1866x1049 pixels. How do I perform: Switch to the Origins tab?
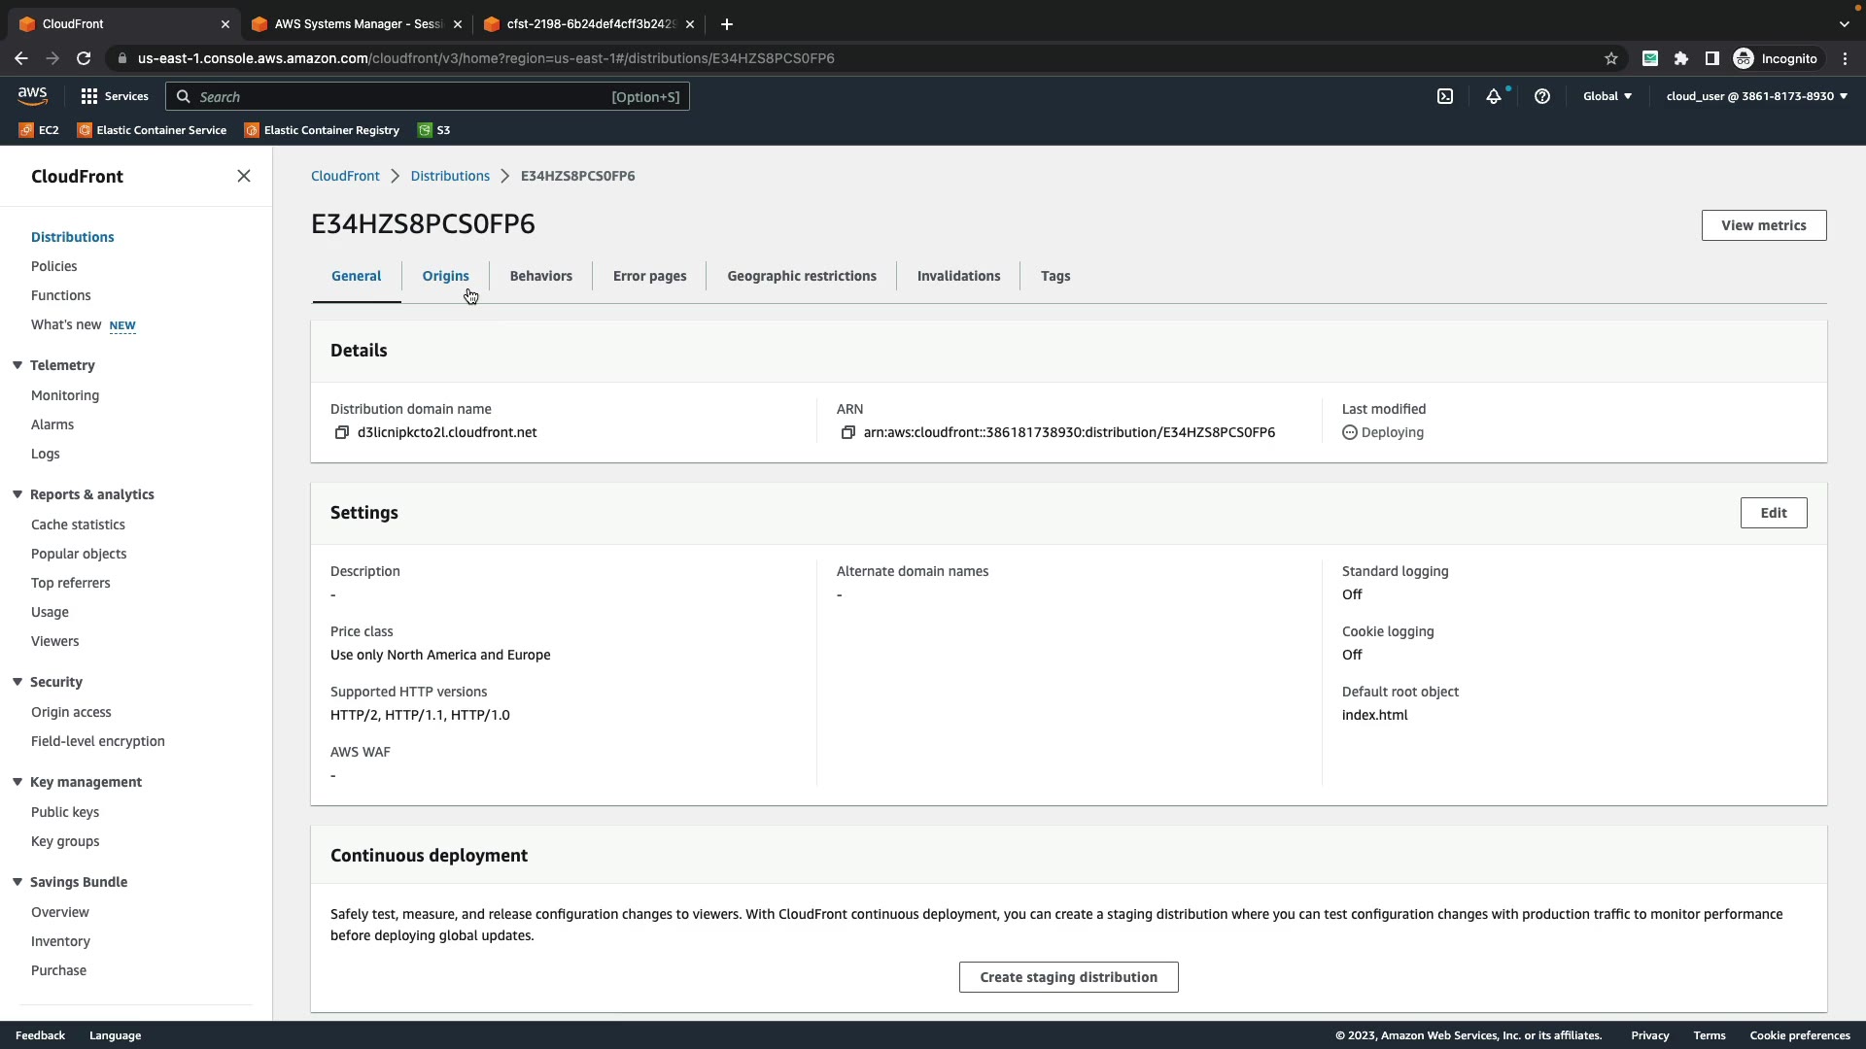tap(445, 276)
